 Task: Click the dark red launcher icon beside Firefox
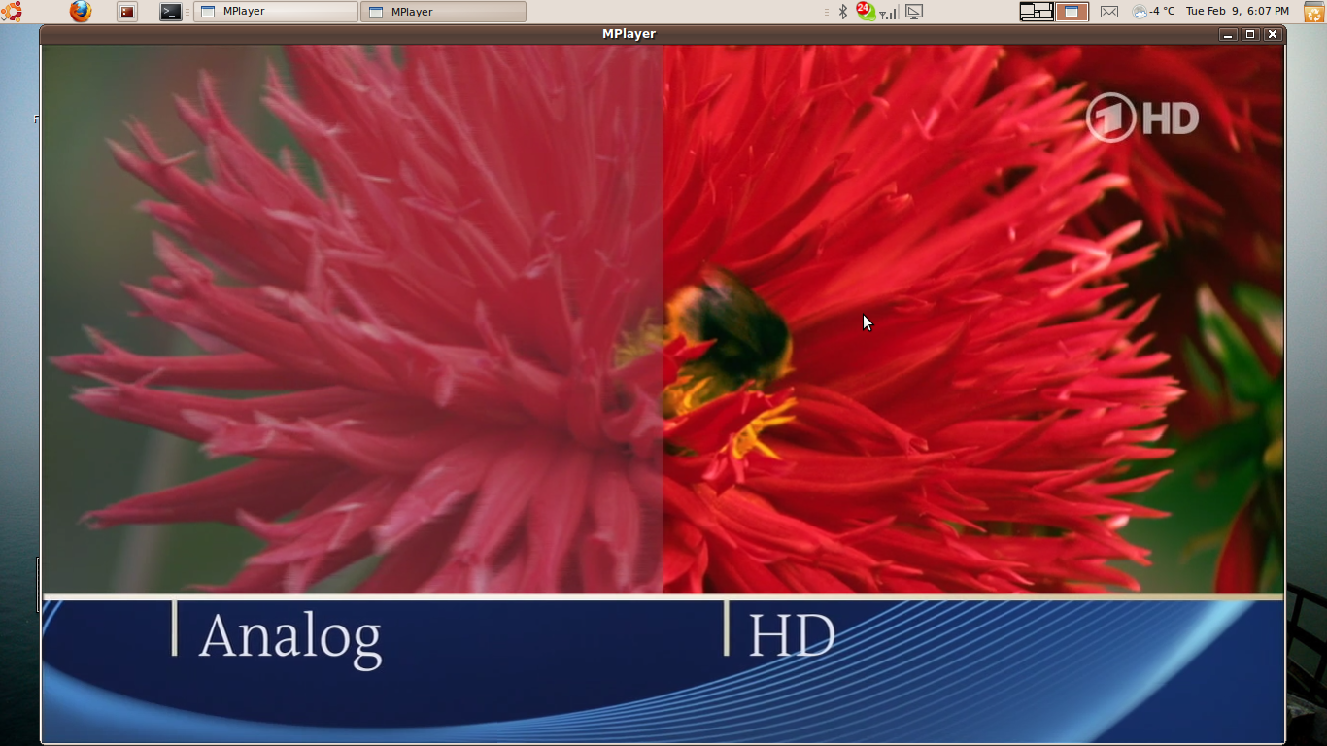[x=127, y=12]
